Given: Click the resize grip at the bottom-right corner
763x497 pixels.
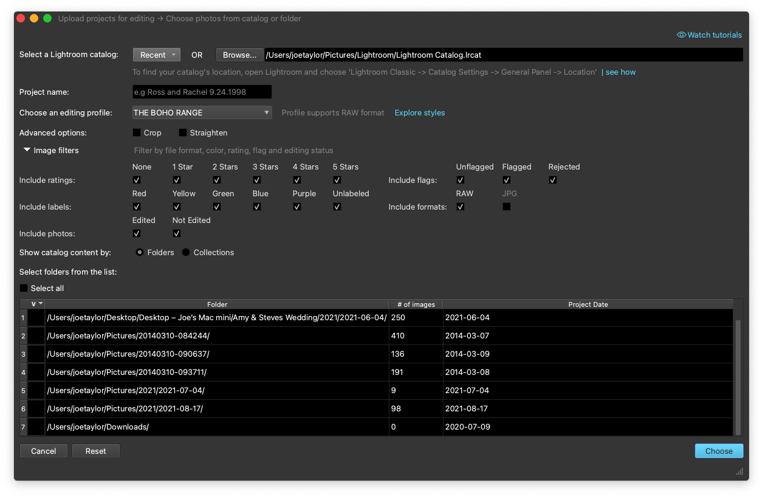Looking at the screenshot, I should [x=739, y=471].
